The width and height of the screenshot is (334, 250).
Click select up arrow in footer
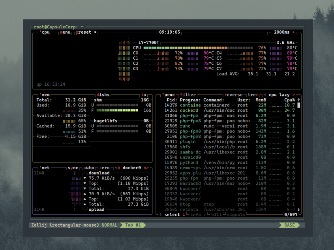(x=160, y=215)
